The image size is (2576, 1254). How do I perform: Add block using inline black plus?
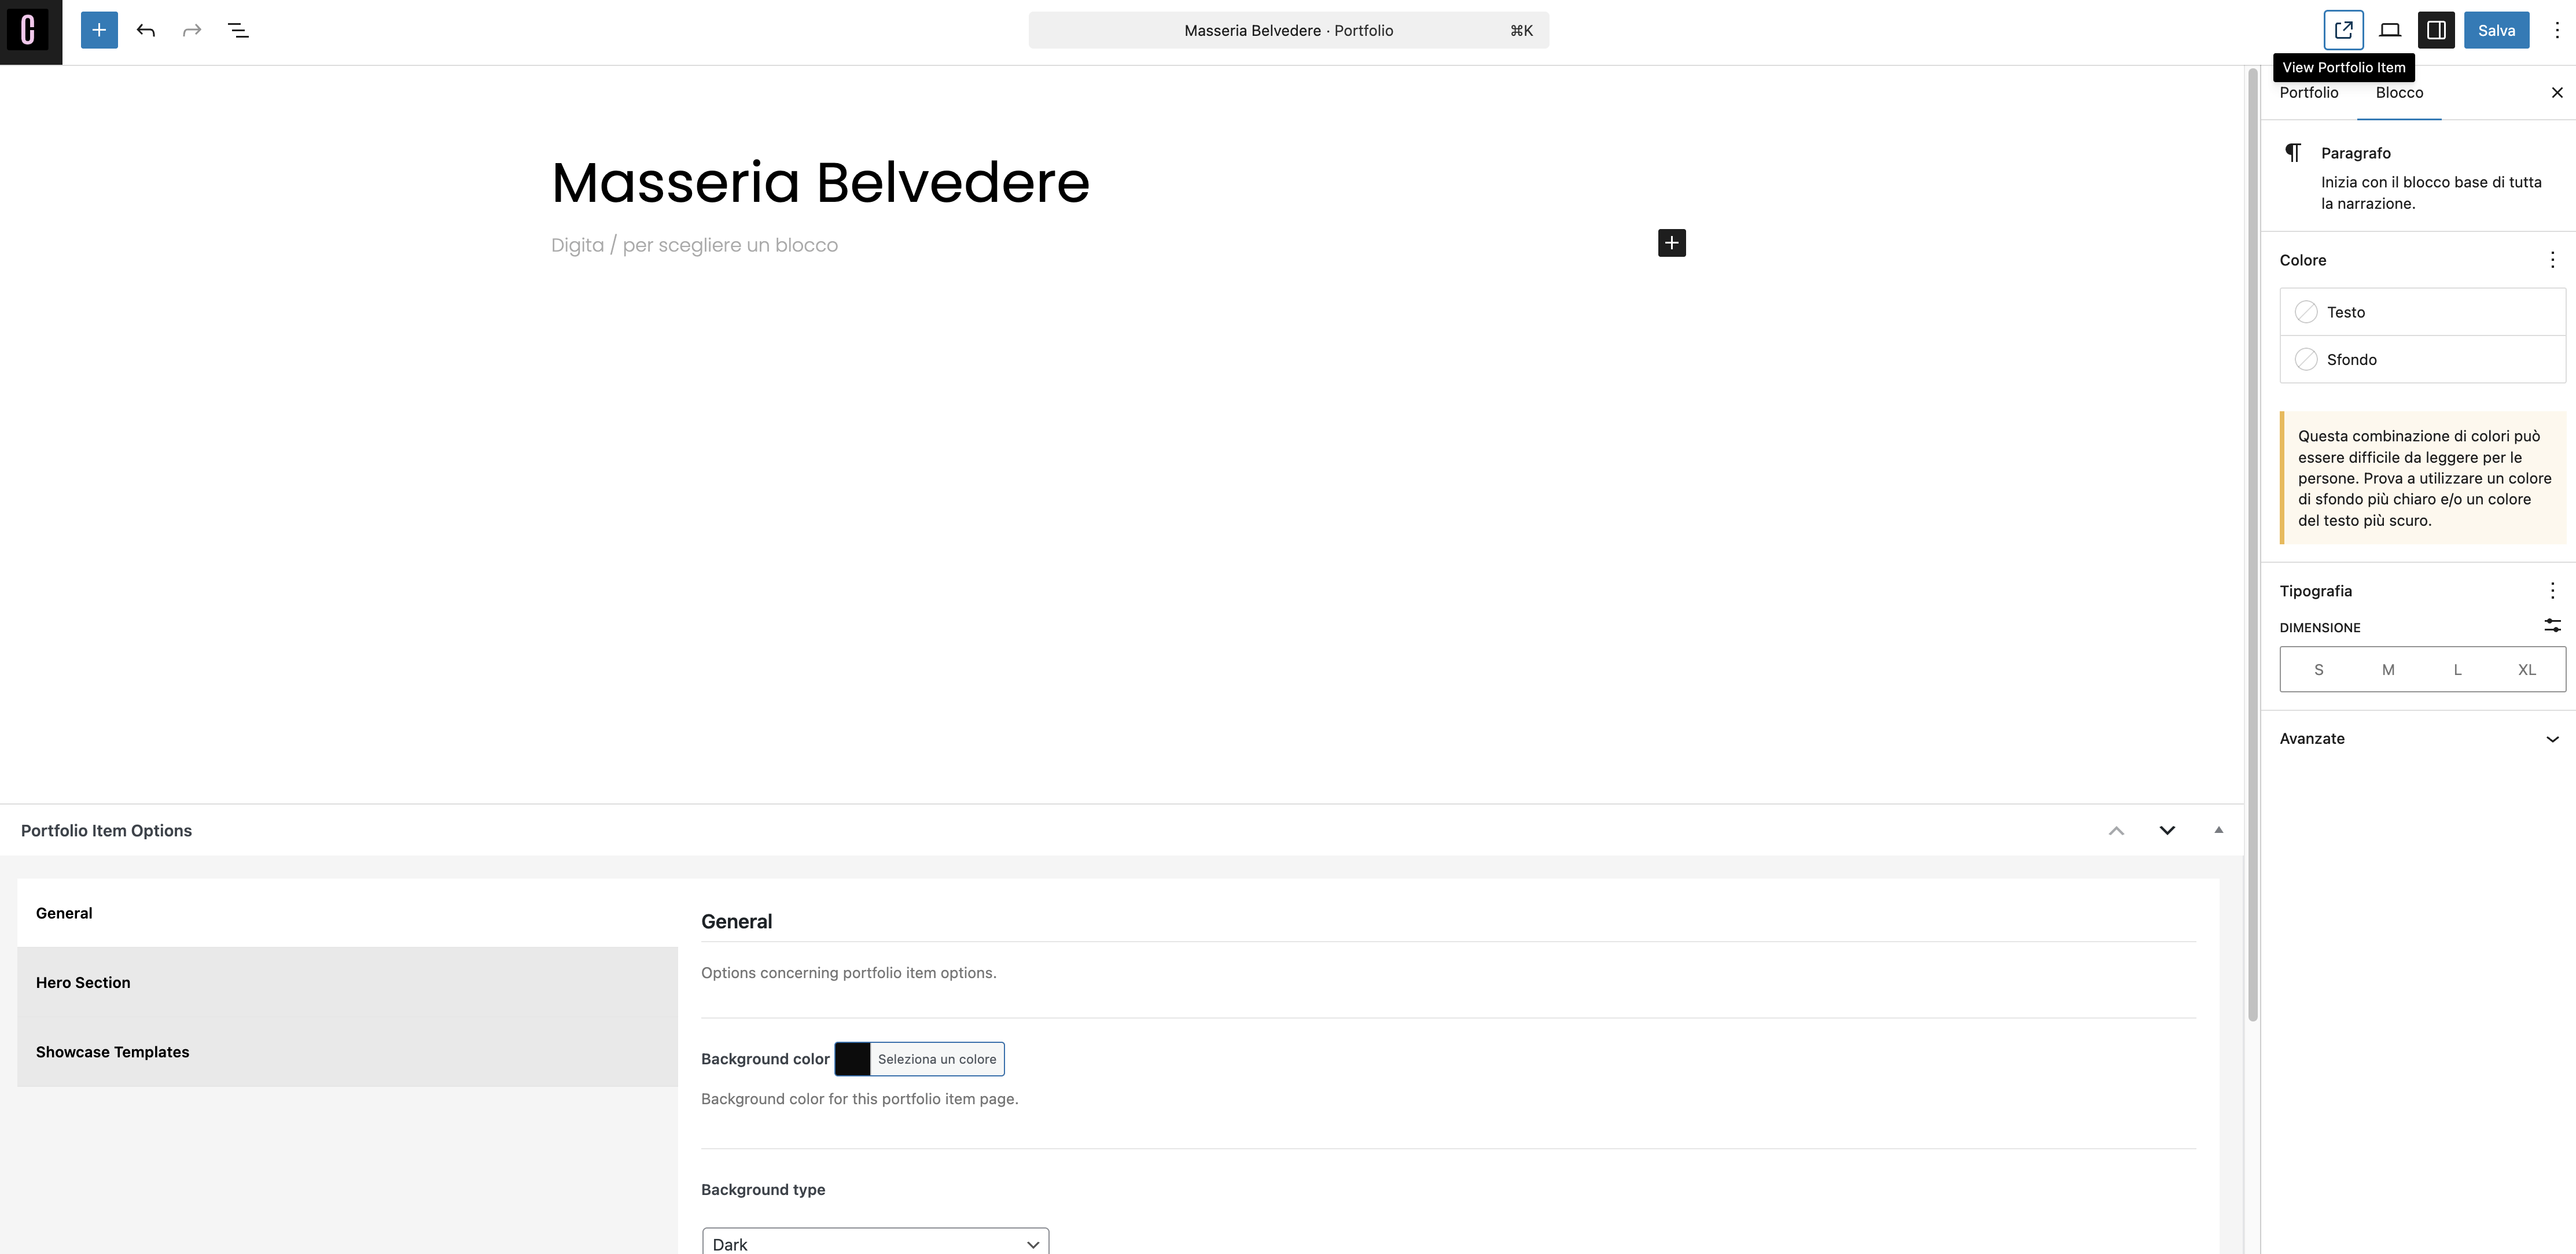[1671, 243]
